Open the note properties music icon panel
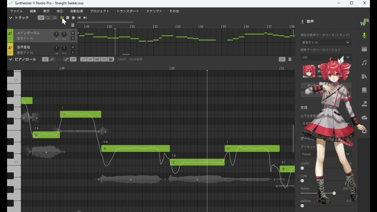The image size is (377, 212). click(364, 63)
